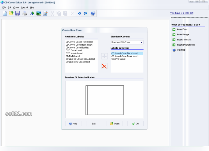The height and width of the screenshot is (151, 209).
Task: Click the Insert Background sidebar link
Action: click(186, 45)
